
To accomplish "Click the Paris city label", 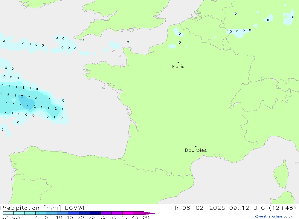I will tap(178, 66).
